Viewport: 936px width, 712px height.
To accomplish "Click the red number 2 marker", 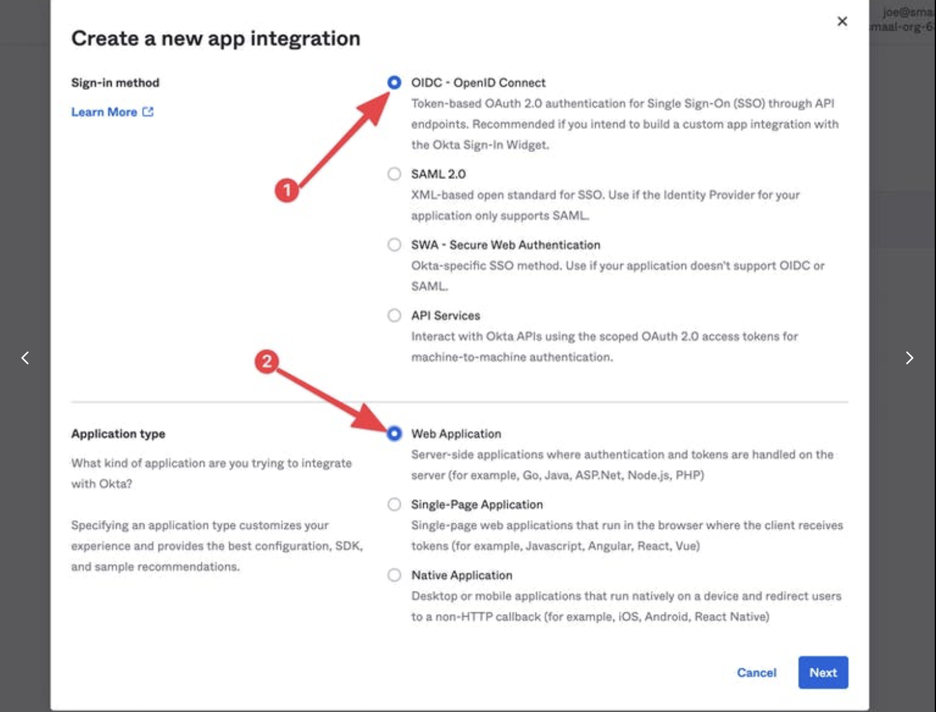I will (x=267, y=361).
